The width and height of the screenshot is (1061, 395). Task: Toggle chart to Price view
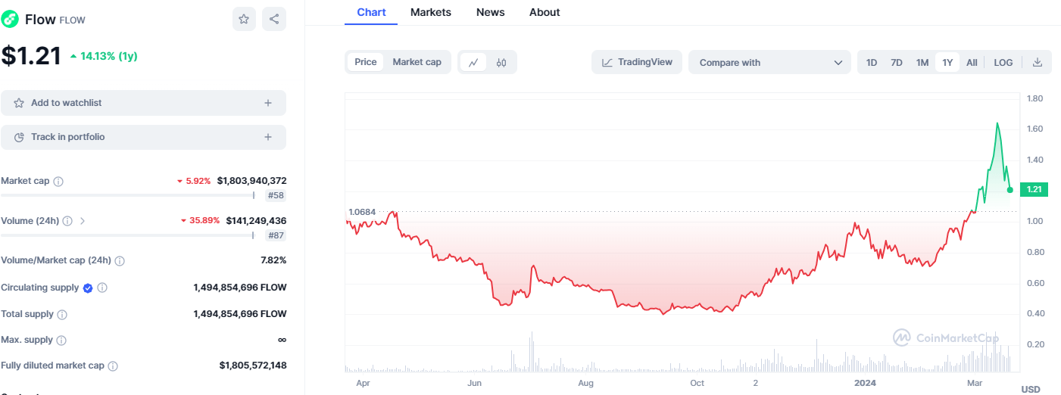pos(366,62)
